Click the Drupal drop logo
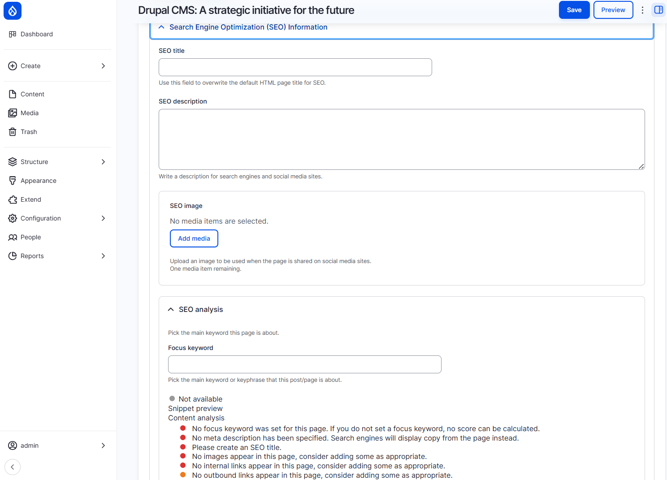The width and height of the screenshot is (667, 480). pos(13,11)
